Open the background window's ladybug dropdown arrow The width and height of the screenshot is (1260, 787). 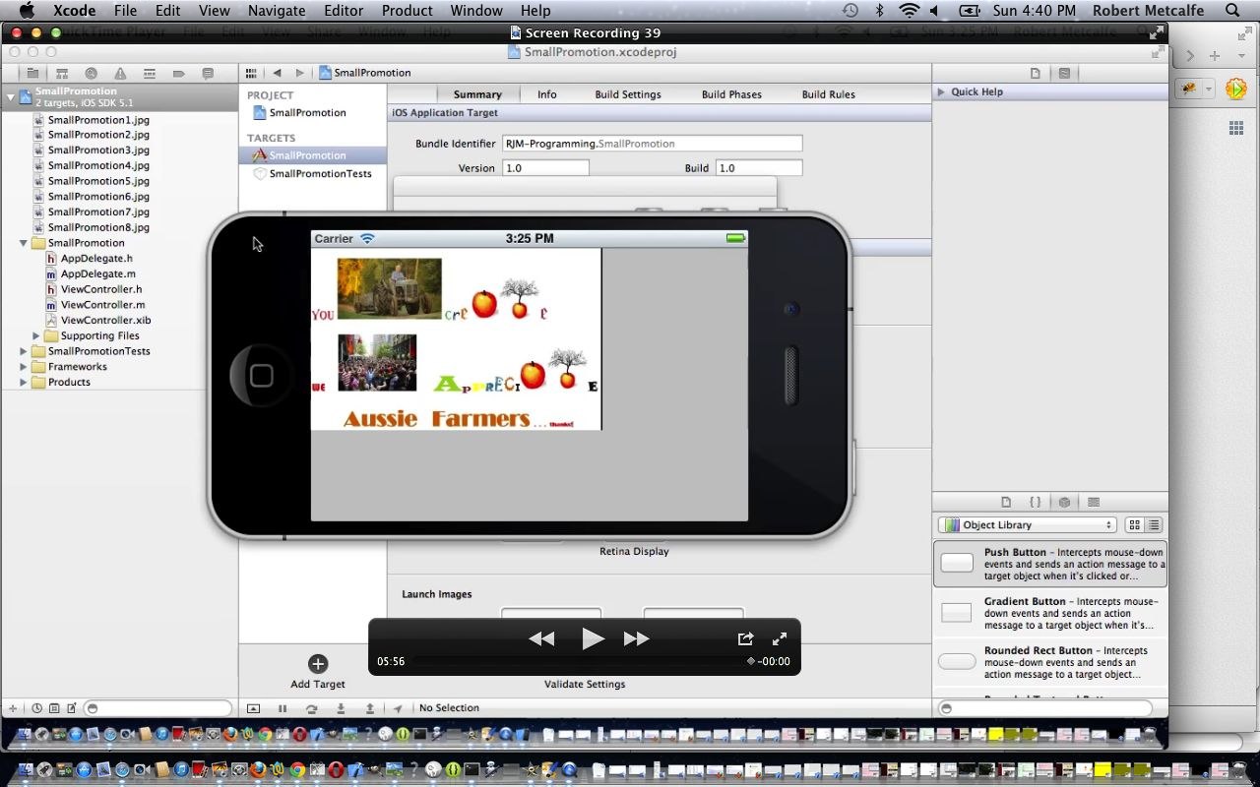point(1209,89)
